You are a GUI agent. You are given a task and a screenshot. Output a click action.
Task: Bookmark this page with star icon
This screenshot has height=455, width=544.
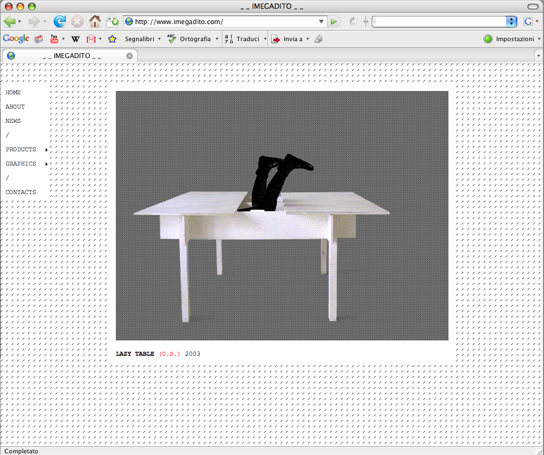tap(112, 39)
